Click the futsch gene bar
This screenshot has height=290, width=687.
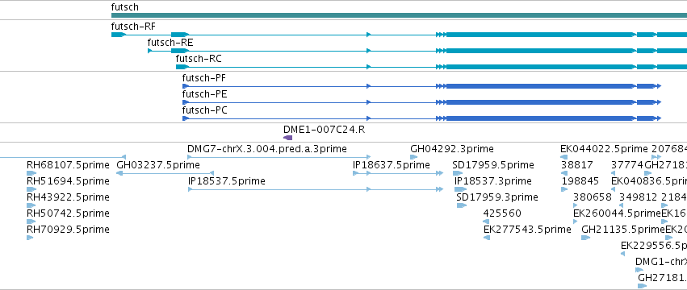point(399,15)
